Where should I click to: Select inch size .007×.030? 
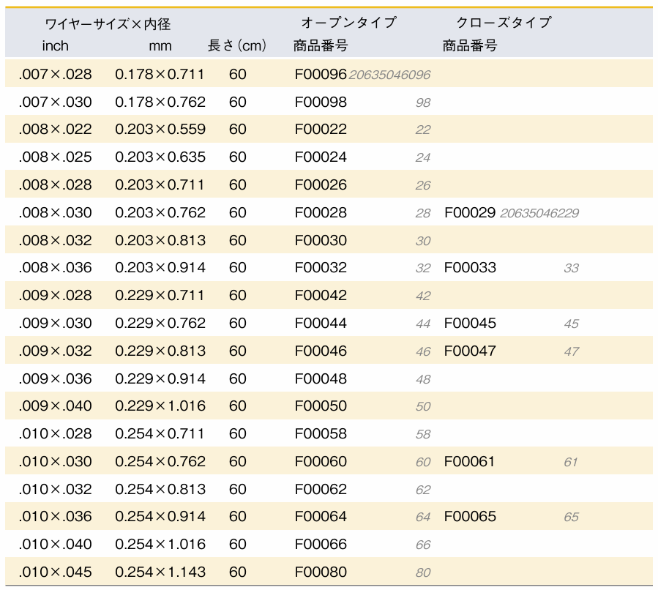pos(55,102)
